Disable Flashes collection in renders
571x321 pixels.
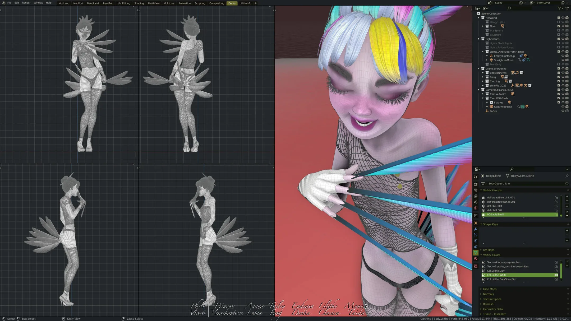click(x=567, y=102)
